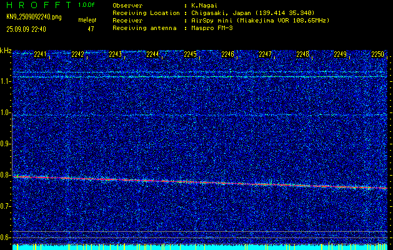
Task: Click the meteor count value 47
Action: 91,29
